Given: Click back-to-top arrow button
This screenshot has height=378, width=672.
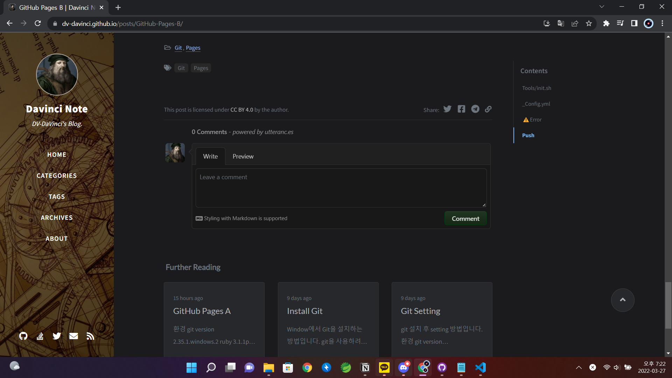Looking at the screenshot, I should [x=622, y=300].
